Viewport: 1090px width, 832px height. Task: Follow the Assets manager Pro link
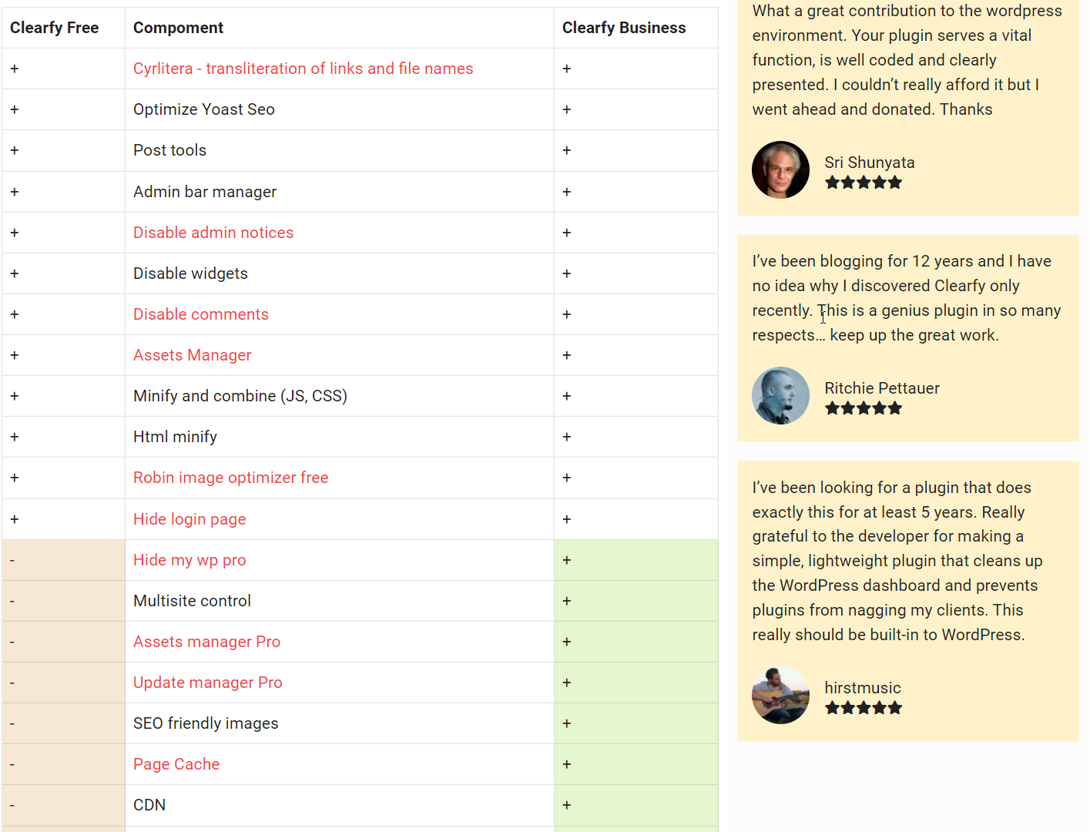pyautogui.click(x=206, y=642)
